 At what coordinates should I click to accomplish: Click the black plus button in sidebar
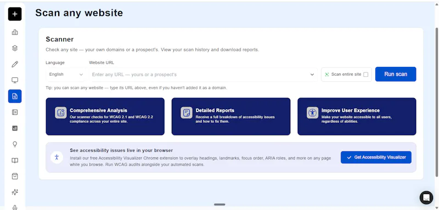15,14
